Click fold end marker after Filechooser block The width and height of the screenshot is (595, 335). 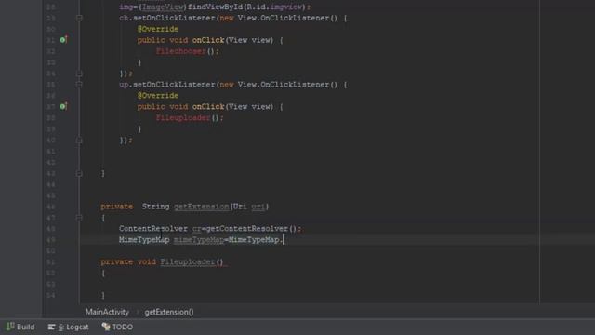pos(79,74)
